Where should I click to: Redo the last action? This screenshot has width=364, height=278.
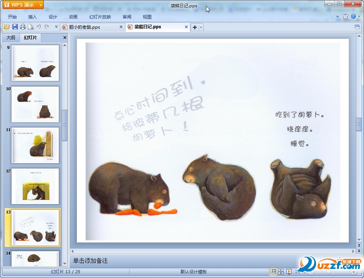(x=47, y=27)
